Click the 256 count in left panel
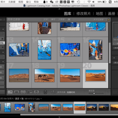Screen dimensions: 118x118 click(2, 43)
